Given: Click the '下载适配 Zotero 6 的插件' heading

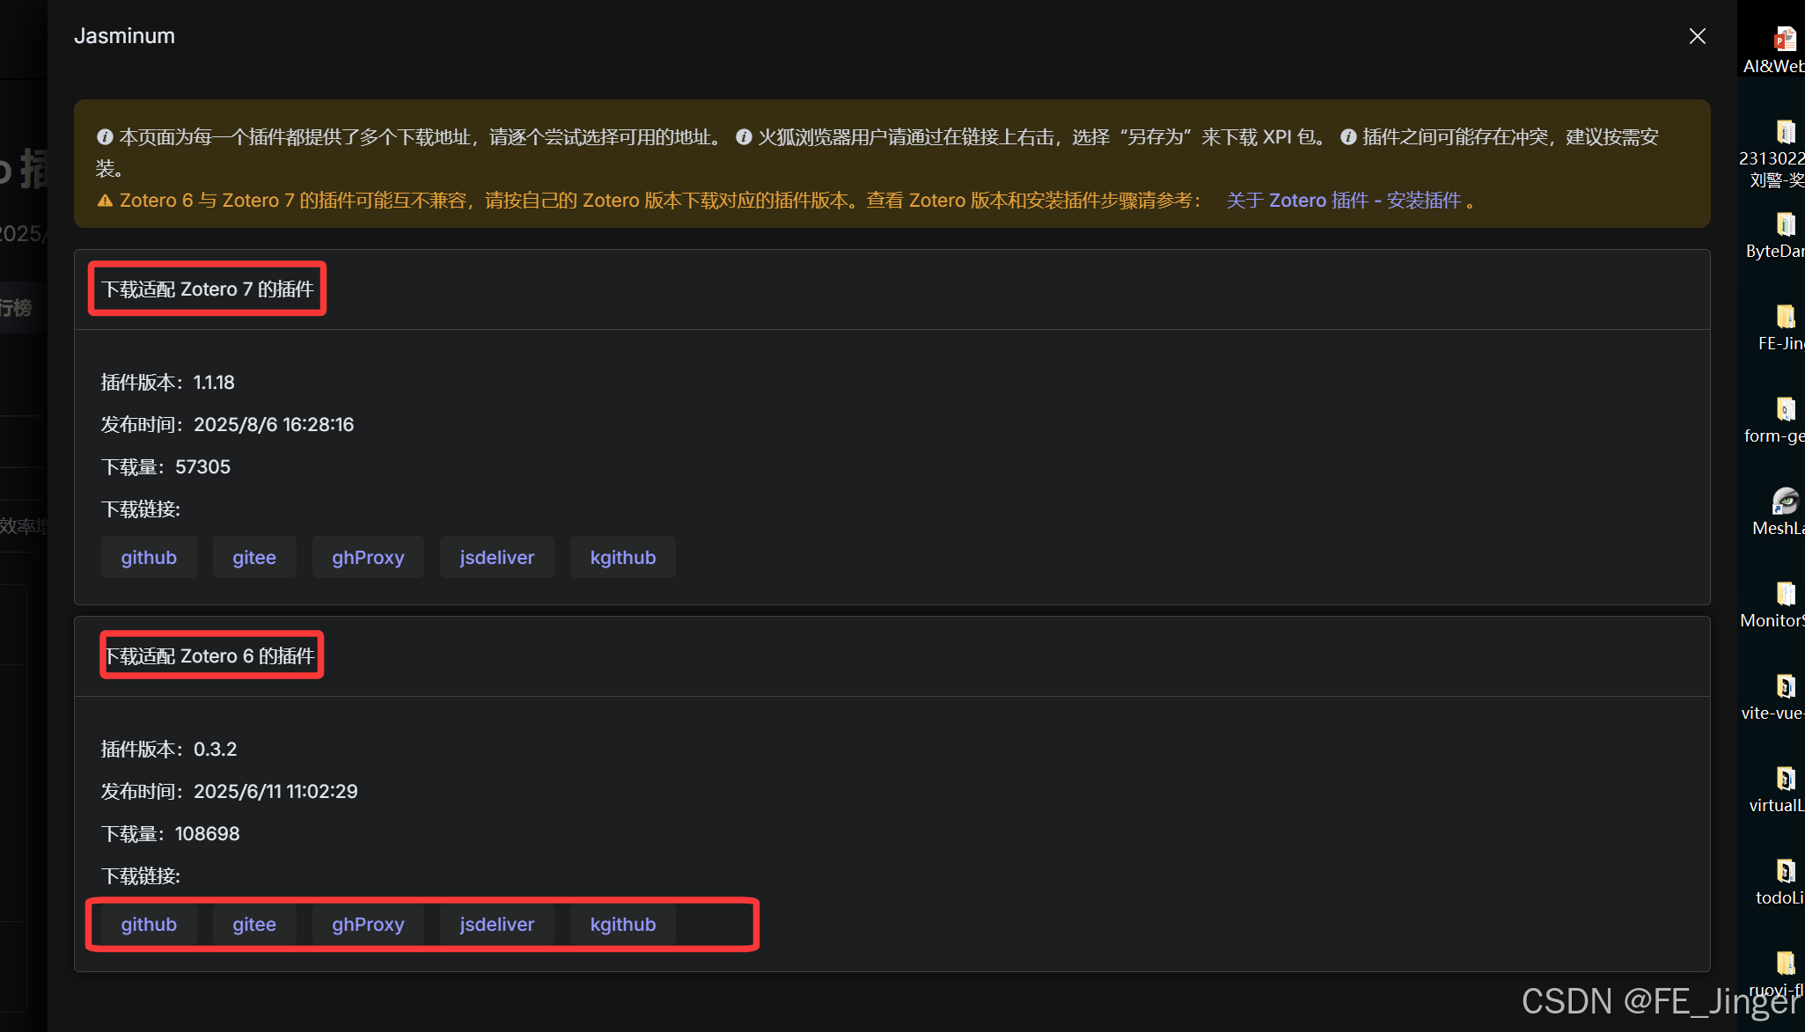Looking at the screenshot, I should coord(209,656).
